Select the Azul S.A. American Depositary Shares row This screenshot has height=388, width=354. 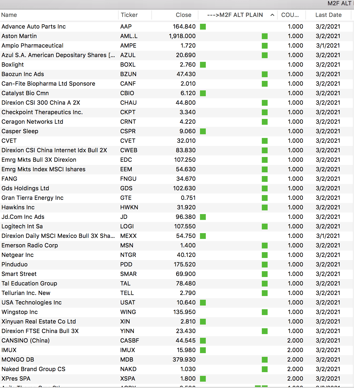click(x=176, y=55)
